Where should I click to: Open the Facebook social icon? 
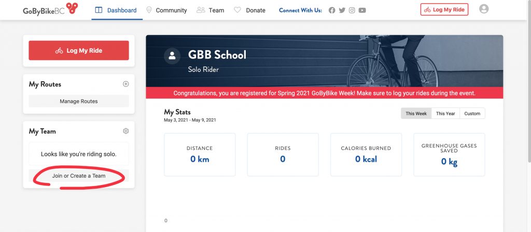pos(332,10)
